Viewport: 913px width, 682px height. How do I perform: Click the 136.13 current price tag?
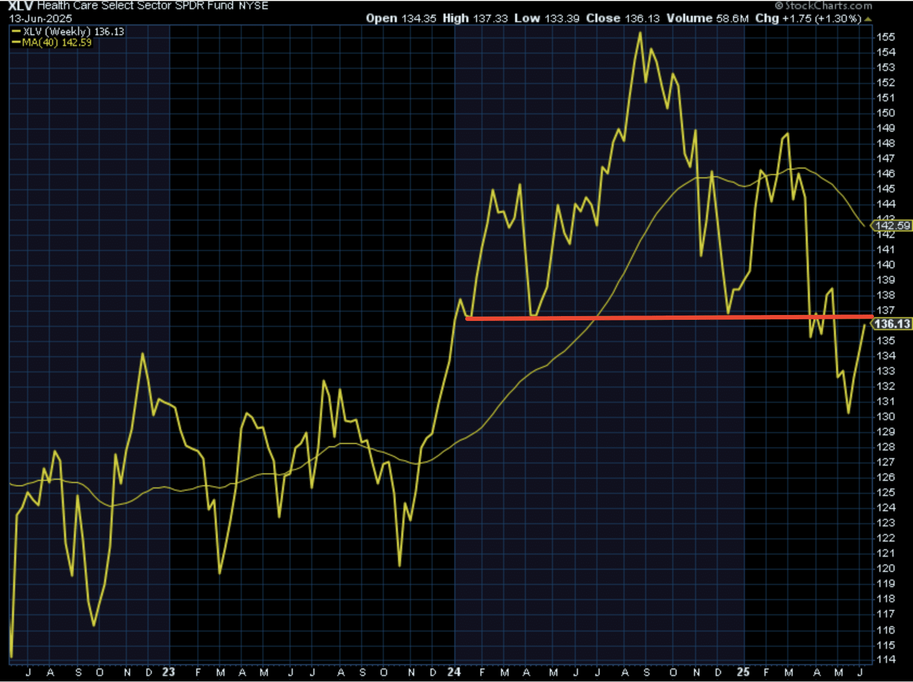coord(892,324)
